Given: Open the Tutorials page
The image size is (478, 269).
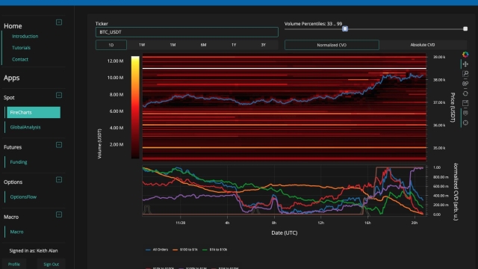Looking at the screenshot, I should tap(21, 48).
